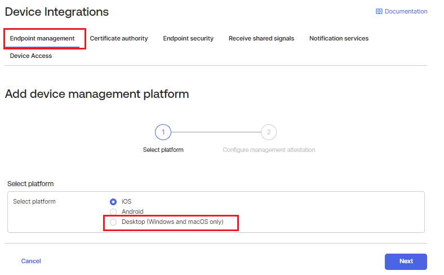
Task: Open the Documentation link text
Action: pos(406,11)
